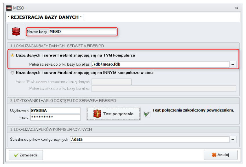
Task: Click the 'Test połączenia zakończony powodzeniem.' message
Action: [x=193, y=110]
